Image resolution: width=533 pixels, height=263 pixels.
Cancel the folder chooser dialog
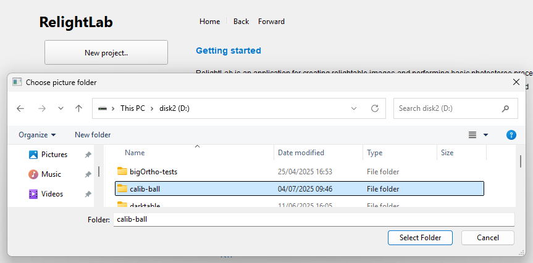(488, 238)
